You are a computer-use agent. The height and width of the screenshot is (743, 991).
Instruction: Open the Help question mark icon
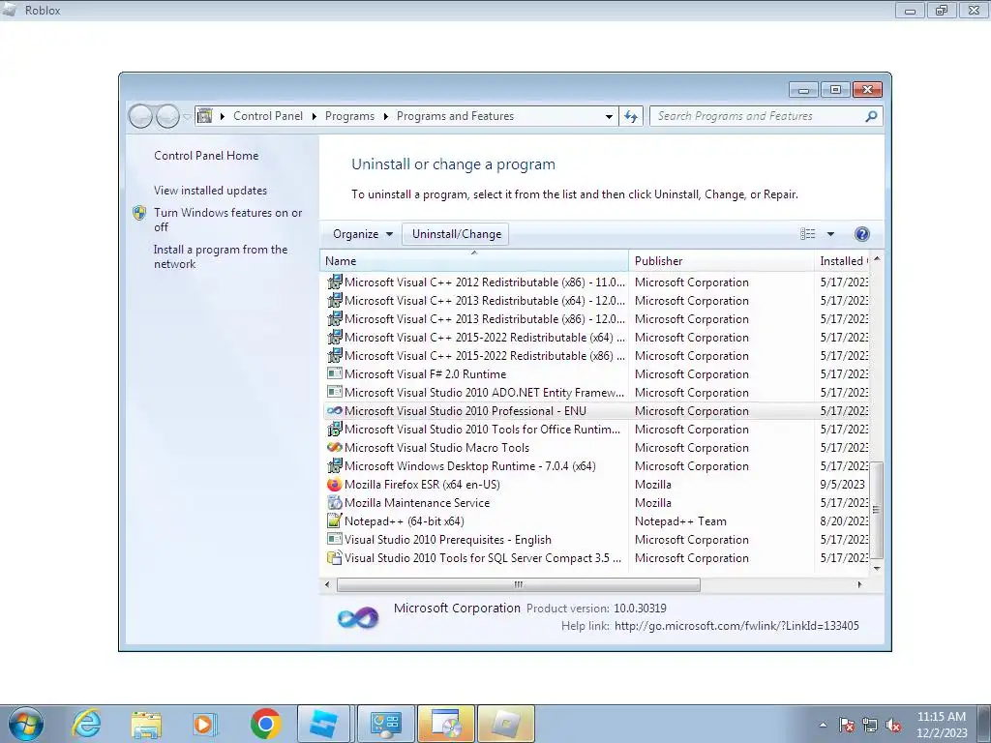tap(861, 234)
